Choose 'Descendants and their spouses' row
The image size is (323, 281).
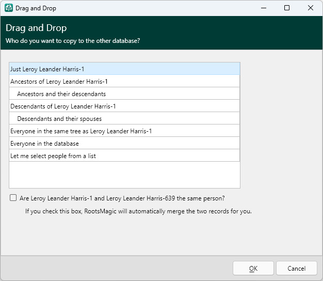coord(124,118)
